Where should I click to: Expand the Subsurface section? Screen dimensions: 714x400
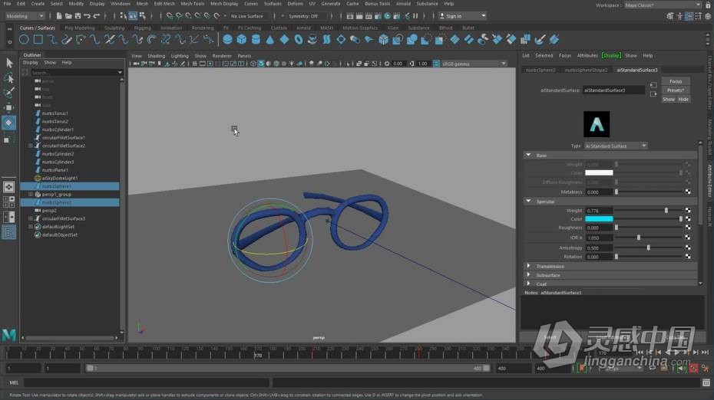(529, 275)
